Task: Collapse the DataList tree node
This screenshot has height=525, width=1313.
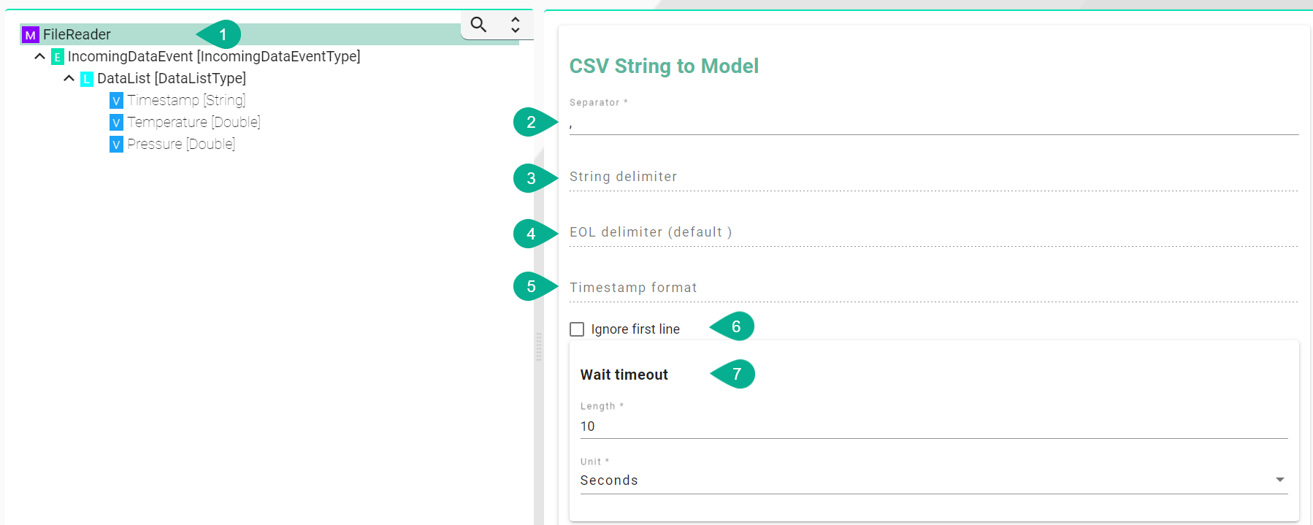Action: click(69, 78)
